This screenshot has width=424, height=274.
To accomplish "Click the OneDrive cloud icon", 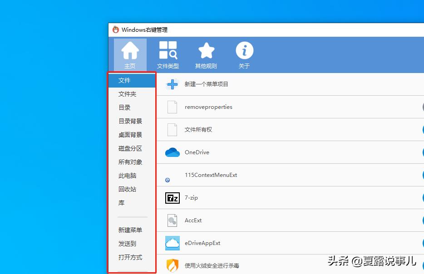I will 172,152.
